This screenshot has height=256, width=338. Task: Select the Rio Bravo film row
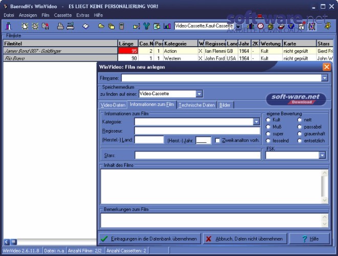(60, 58)
